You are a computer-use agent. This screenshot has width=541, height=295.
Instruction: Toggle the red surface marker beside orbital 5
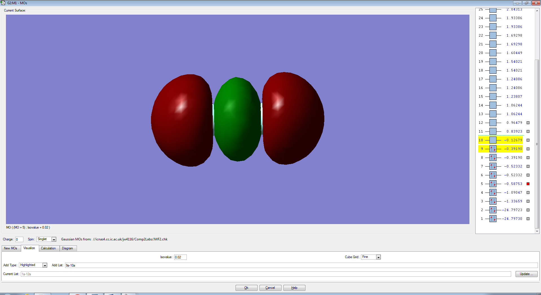coord(528,184)
